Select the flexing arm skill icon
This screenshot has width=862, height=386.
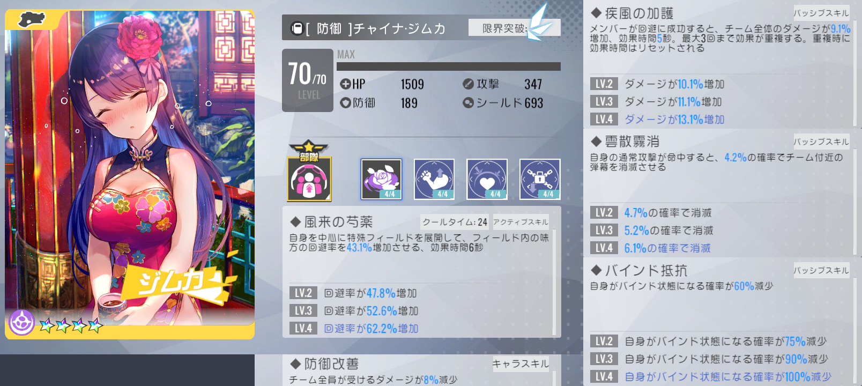click(434, 179)
